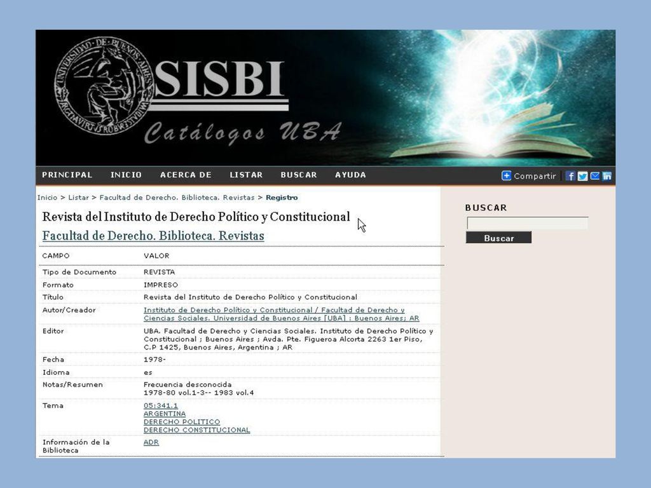The height and width of the screenshot is (488, 651).
Task: Click the blue plus Compartir icon
Action: tap(506, 176)
